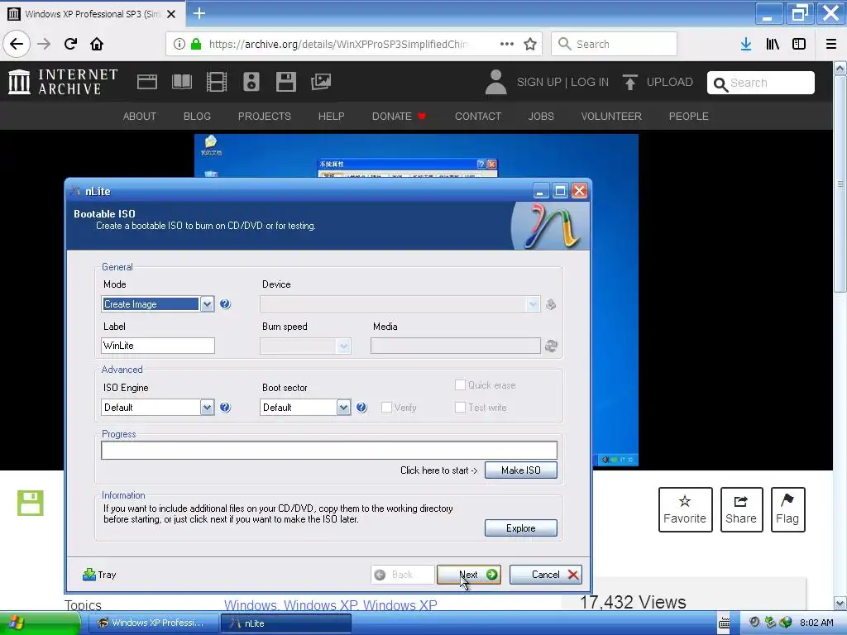
Task: Click the device burner icon
Action: point(550,304)
